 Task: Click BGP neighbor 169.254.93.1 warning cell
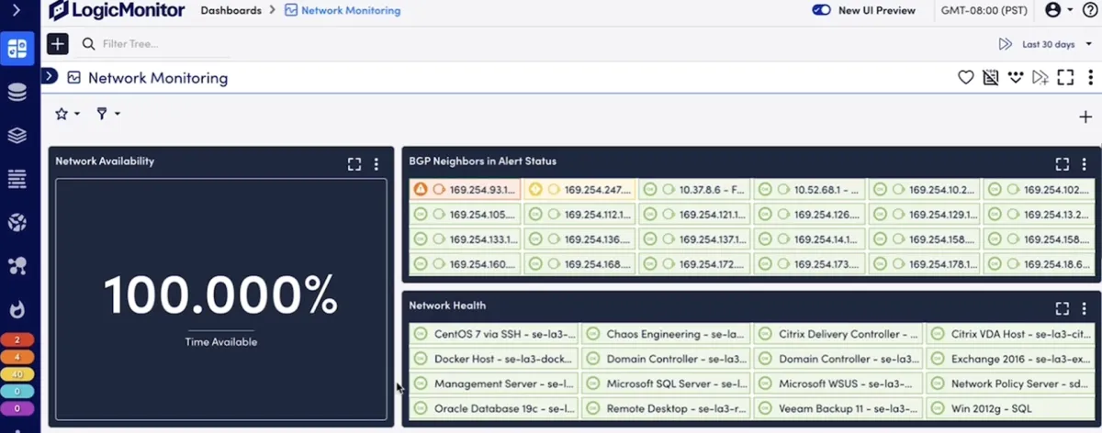coord(466,190)
